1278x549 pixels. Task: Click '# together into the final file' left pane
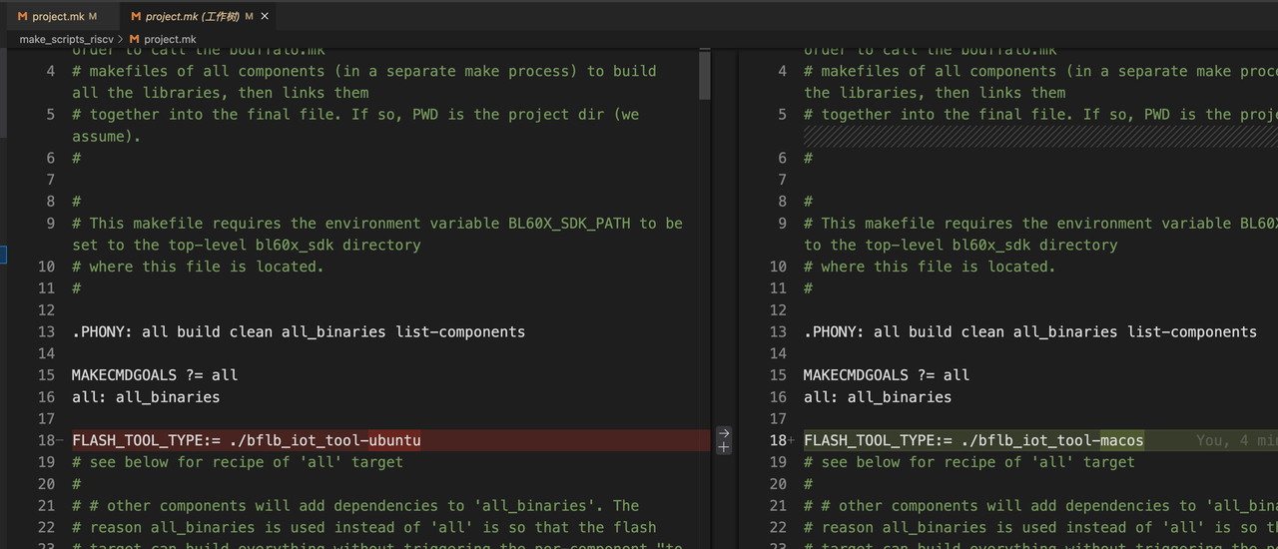[x=355, y=114]
